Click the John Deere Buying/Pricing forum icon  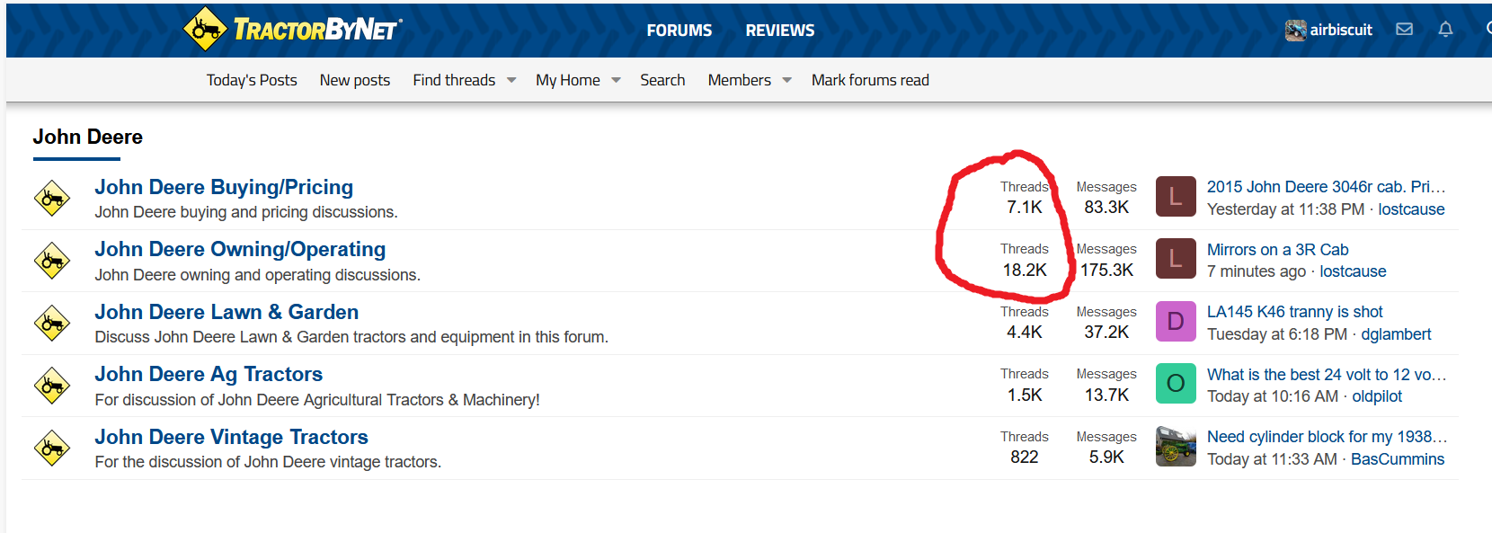[52, 199]
